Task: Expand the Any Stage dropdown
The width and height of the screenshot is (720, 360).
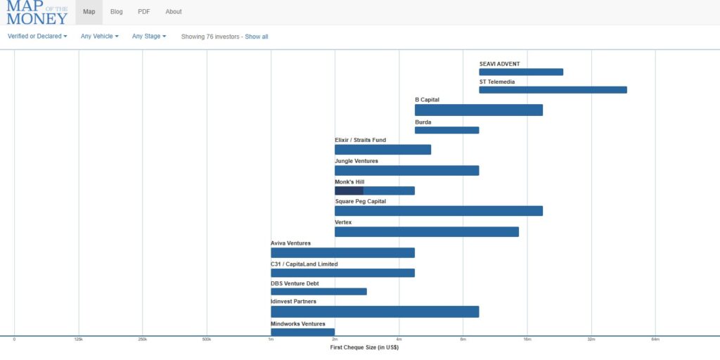Action: (x=149, y=37)
